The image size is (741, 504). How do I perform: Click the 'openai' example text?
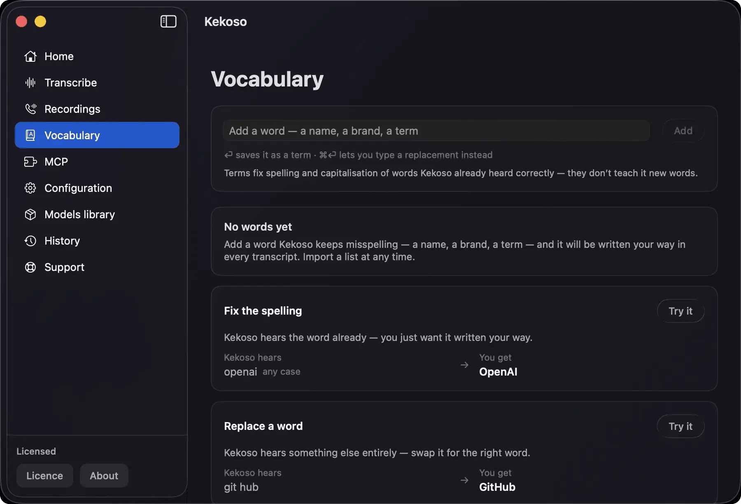240,372
